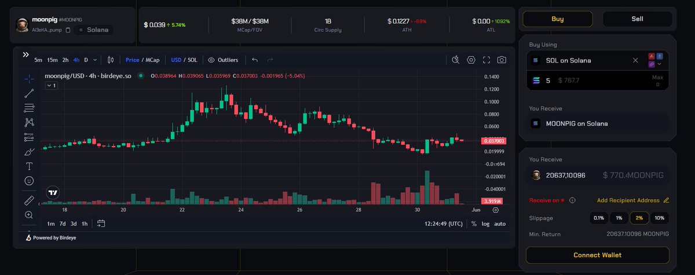Set chart range to 3d
This screenshot has height=275, width=695.
[74, 223]
